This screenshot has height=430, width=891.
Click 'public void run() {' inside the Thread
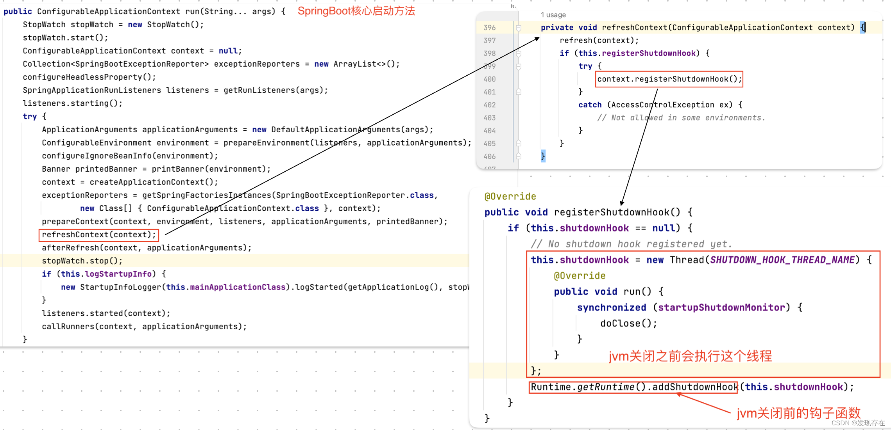tap(608, 292)
